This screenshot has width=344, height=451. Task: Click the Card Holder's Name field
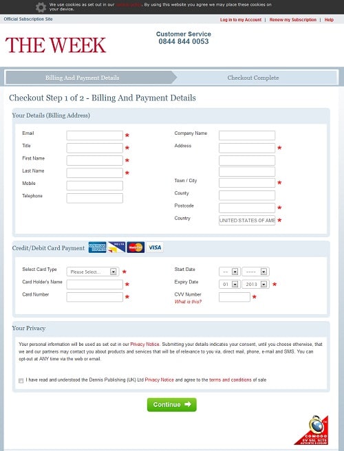[95, 285]
